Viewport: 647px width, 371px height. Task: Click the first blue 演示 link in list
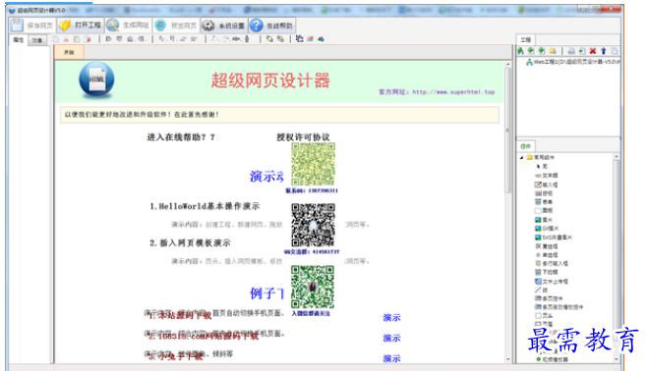click(x=391, y=317)
